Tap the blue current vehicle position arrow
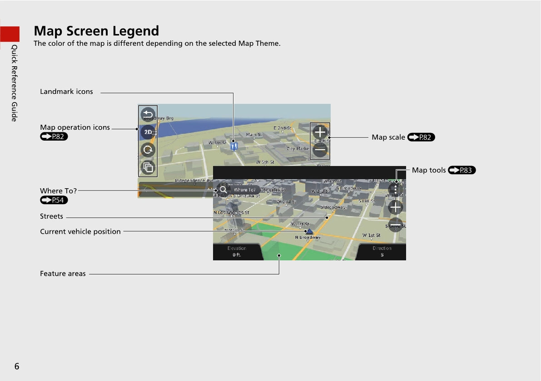Image resolution: width=541 pixels, height=381 pixels. pyautogui.click(x=309, y=232)
